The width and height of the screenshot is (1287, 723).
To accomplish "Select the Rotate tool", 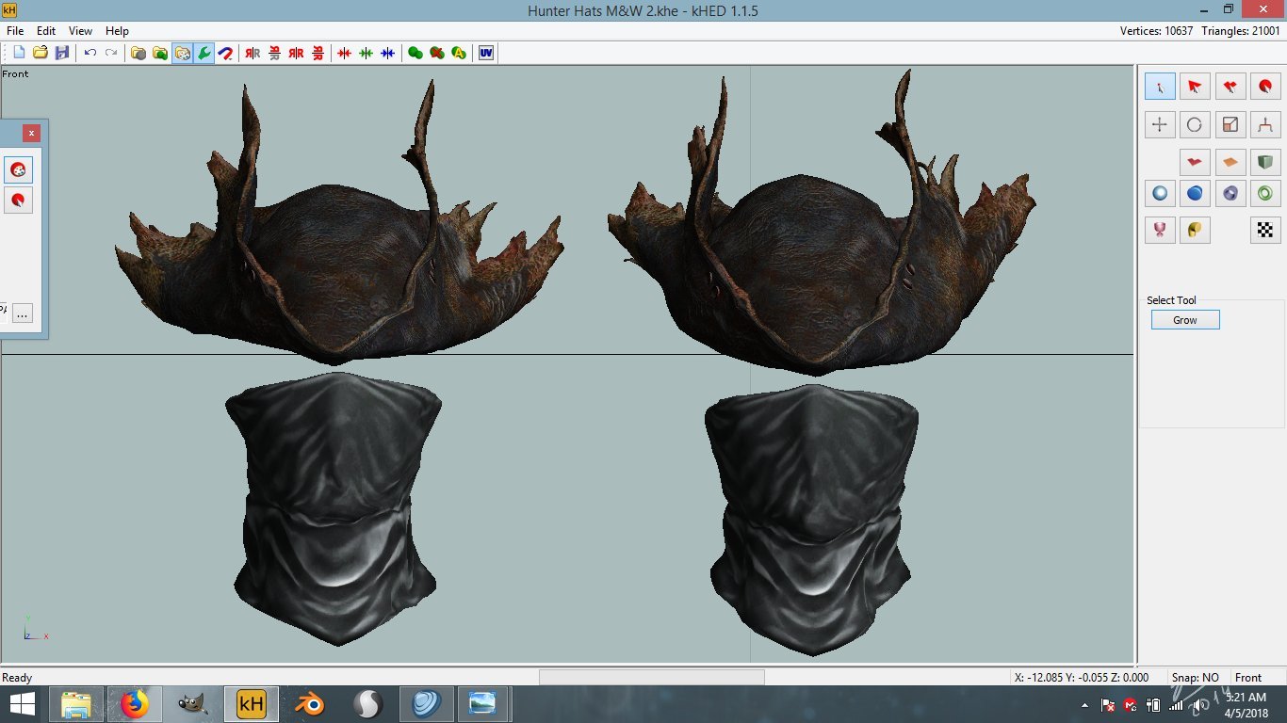I will point(1195,123).
